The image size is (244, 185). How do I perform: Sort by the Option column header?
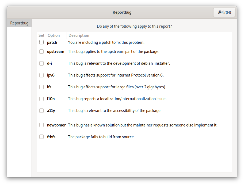click(56, 35)
